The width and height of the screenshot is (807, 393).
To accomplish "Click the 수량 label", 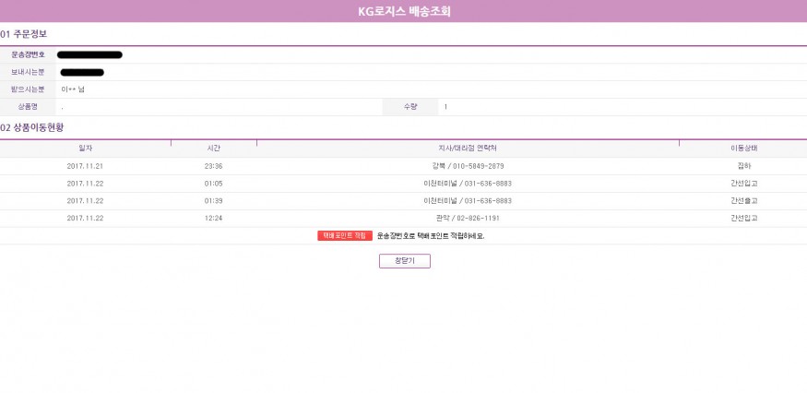I will coord(410,107).
